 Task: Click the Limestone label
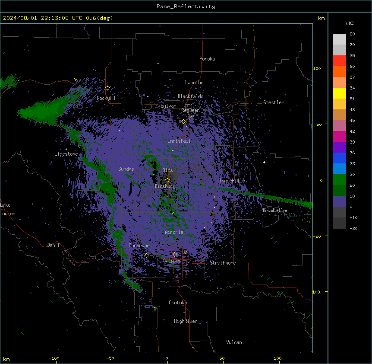click(x=66, y=154)
